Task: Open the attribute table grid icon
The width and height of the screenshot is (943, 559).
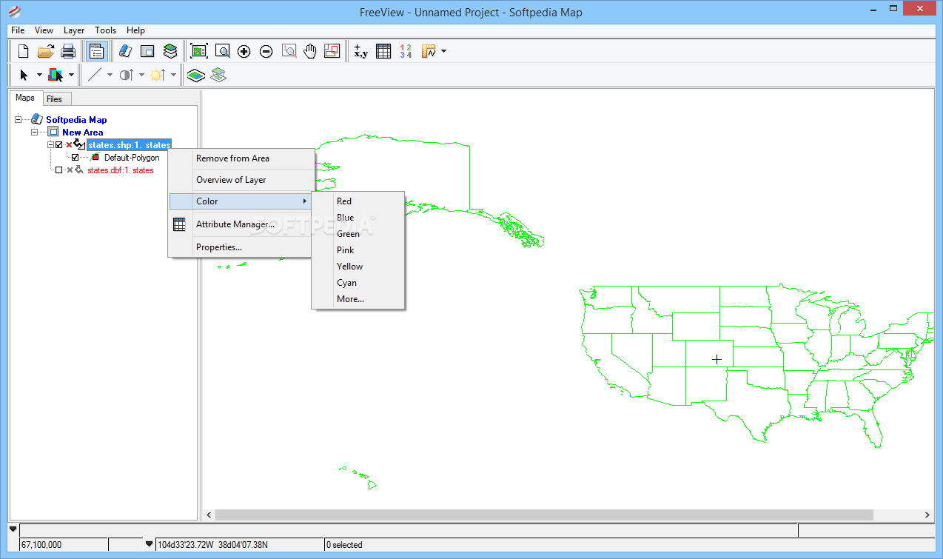Action: (x=383, y=51)
